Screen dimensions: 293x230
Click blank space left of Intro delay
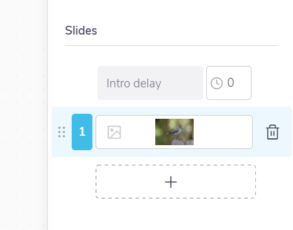pyautogui.click(x=81, y=83)
